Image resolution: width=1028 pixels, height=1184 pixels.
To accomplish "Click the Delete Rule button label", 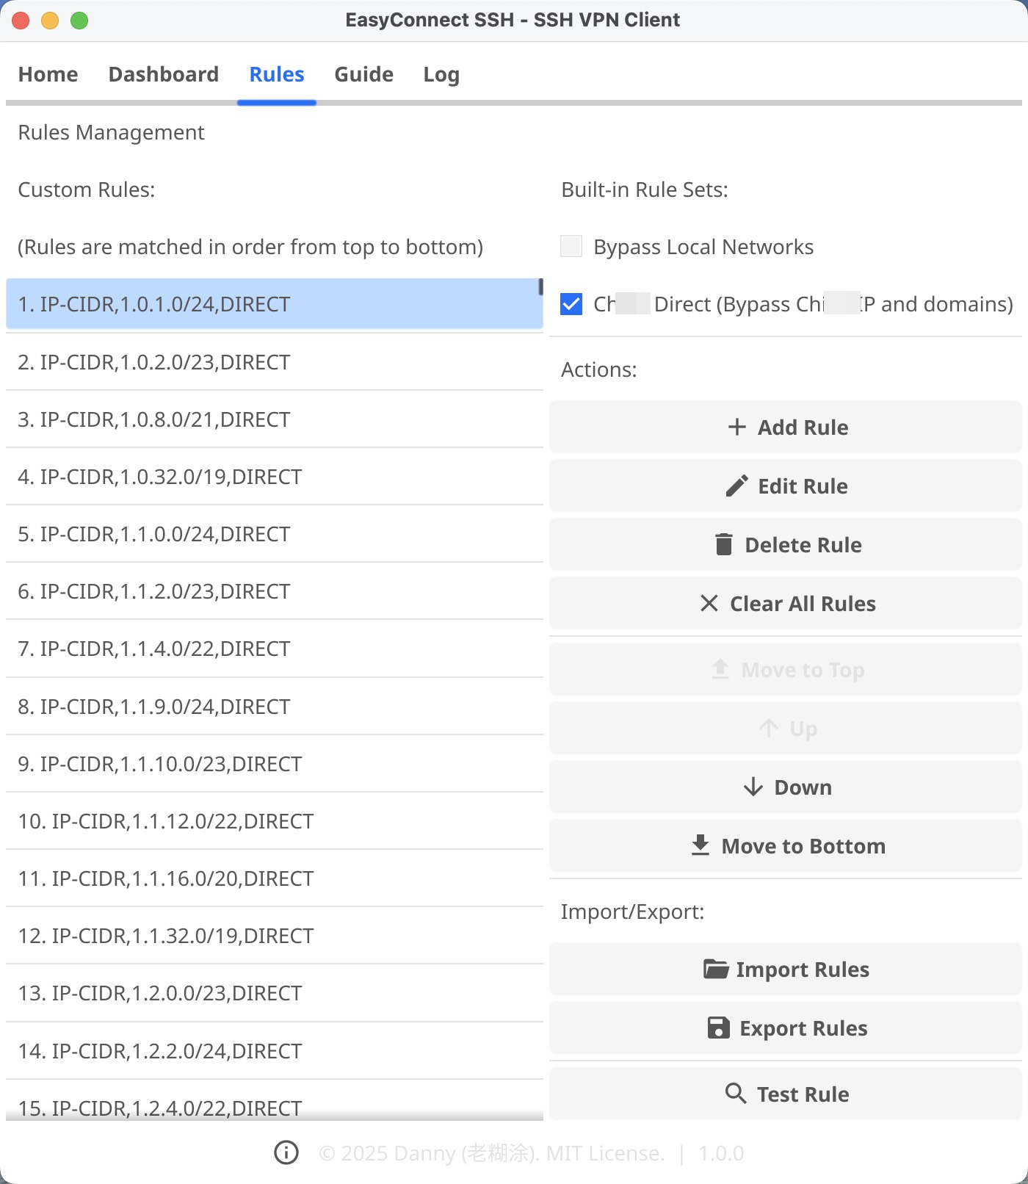I will point(803,544).
